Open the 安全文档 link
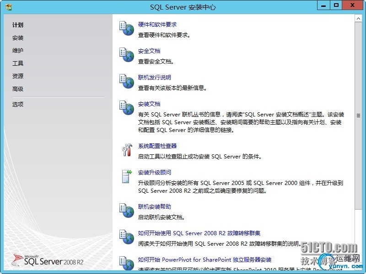 point(149,51)
